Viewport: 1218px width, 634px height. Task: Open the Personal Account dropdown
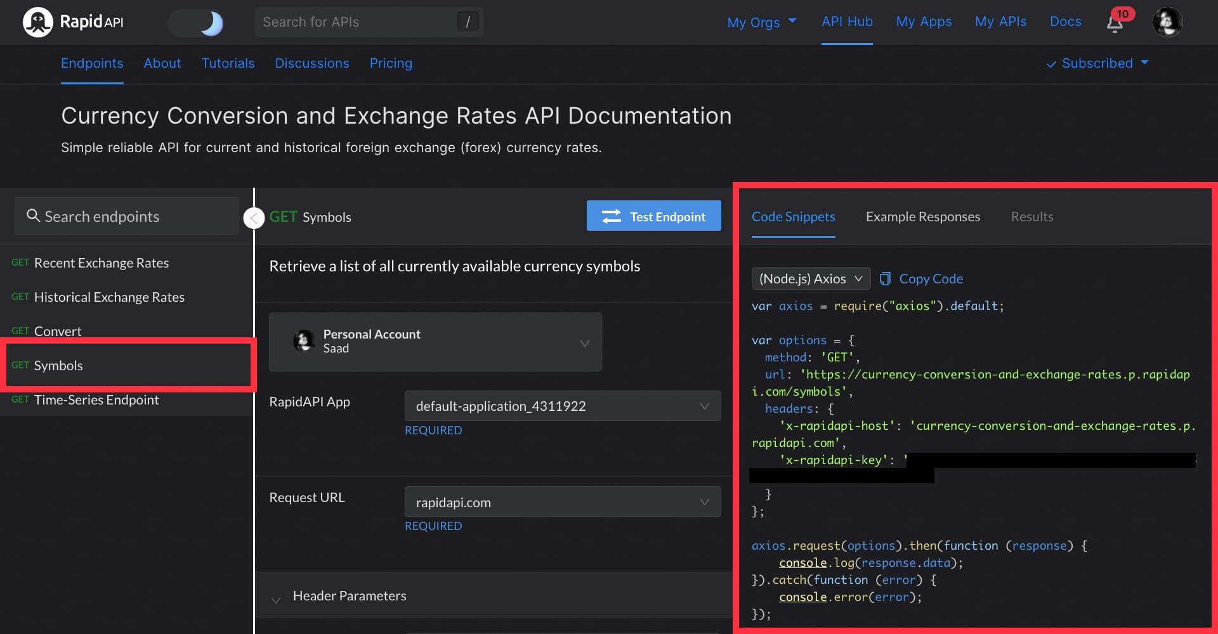point(435,342)
